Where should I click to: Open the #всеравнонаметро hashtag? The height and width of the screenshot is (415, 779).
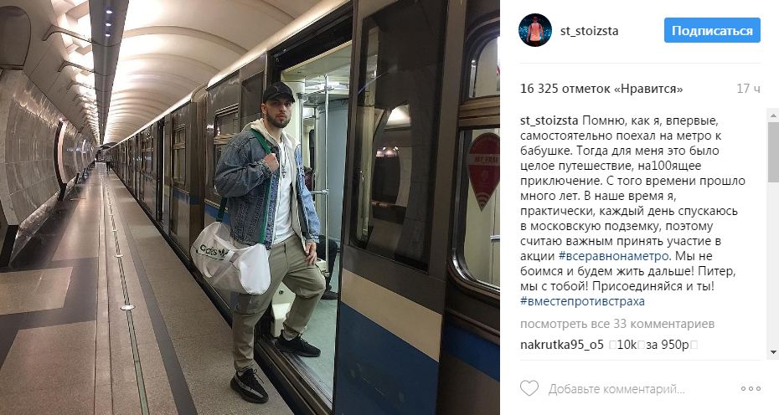pos(614,256)
